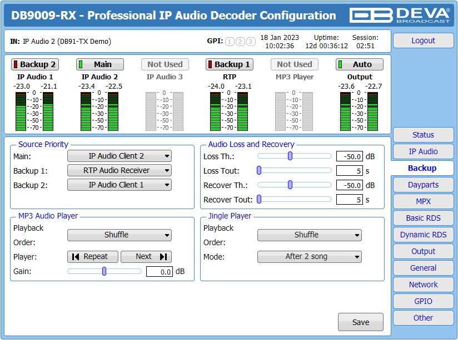This screenshot has width=458, height=340.
Task: Click the Logout button
Action: pos(423,40)
